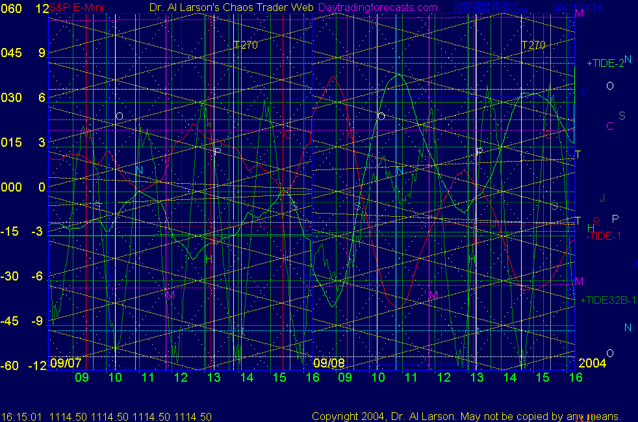Click the red "R" label in right margin

pos(596,221)
